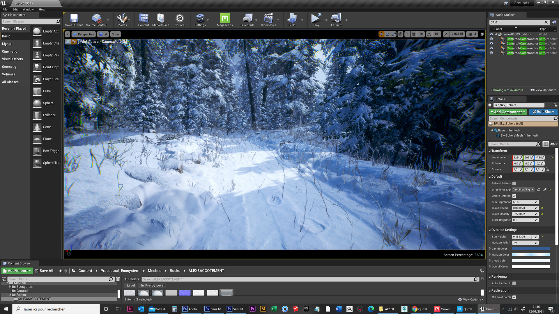The height and width of the screenshot is (314, 559).
Task: Open the Marketplace
Action: (x=160, y=19)
